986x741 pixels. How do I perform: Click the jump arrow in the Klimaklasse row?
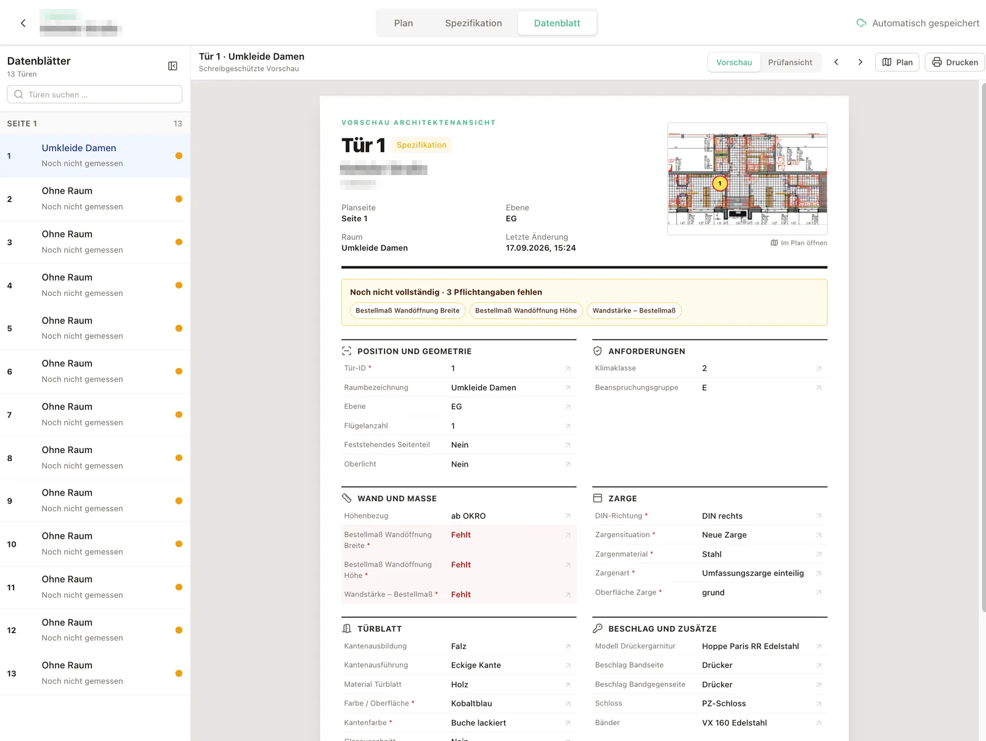click(818, 369)
